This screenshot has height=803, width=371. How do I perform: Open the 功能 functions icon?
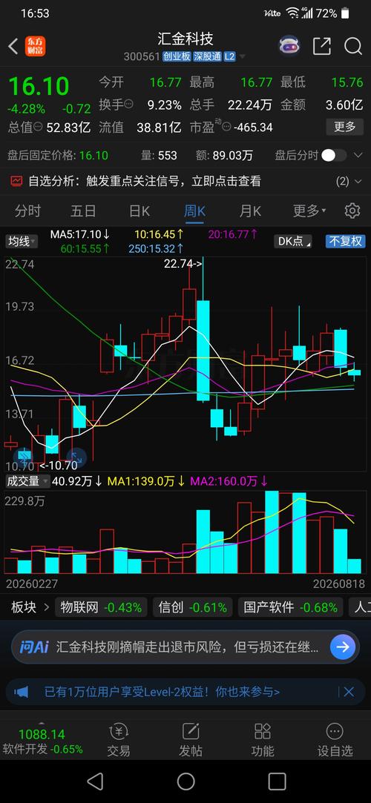[x=263, y=740]
